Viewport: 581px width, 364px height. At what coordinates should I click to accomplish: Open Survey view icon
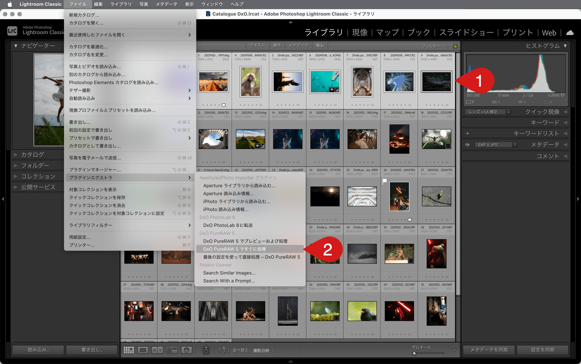172,350
